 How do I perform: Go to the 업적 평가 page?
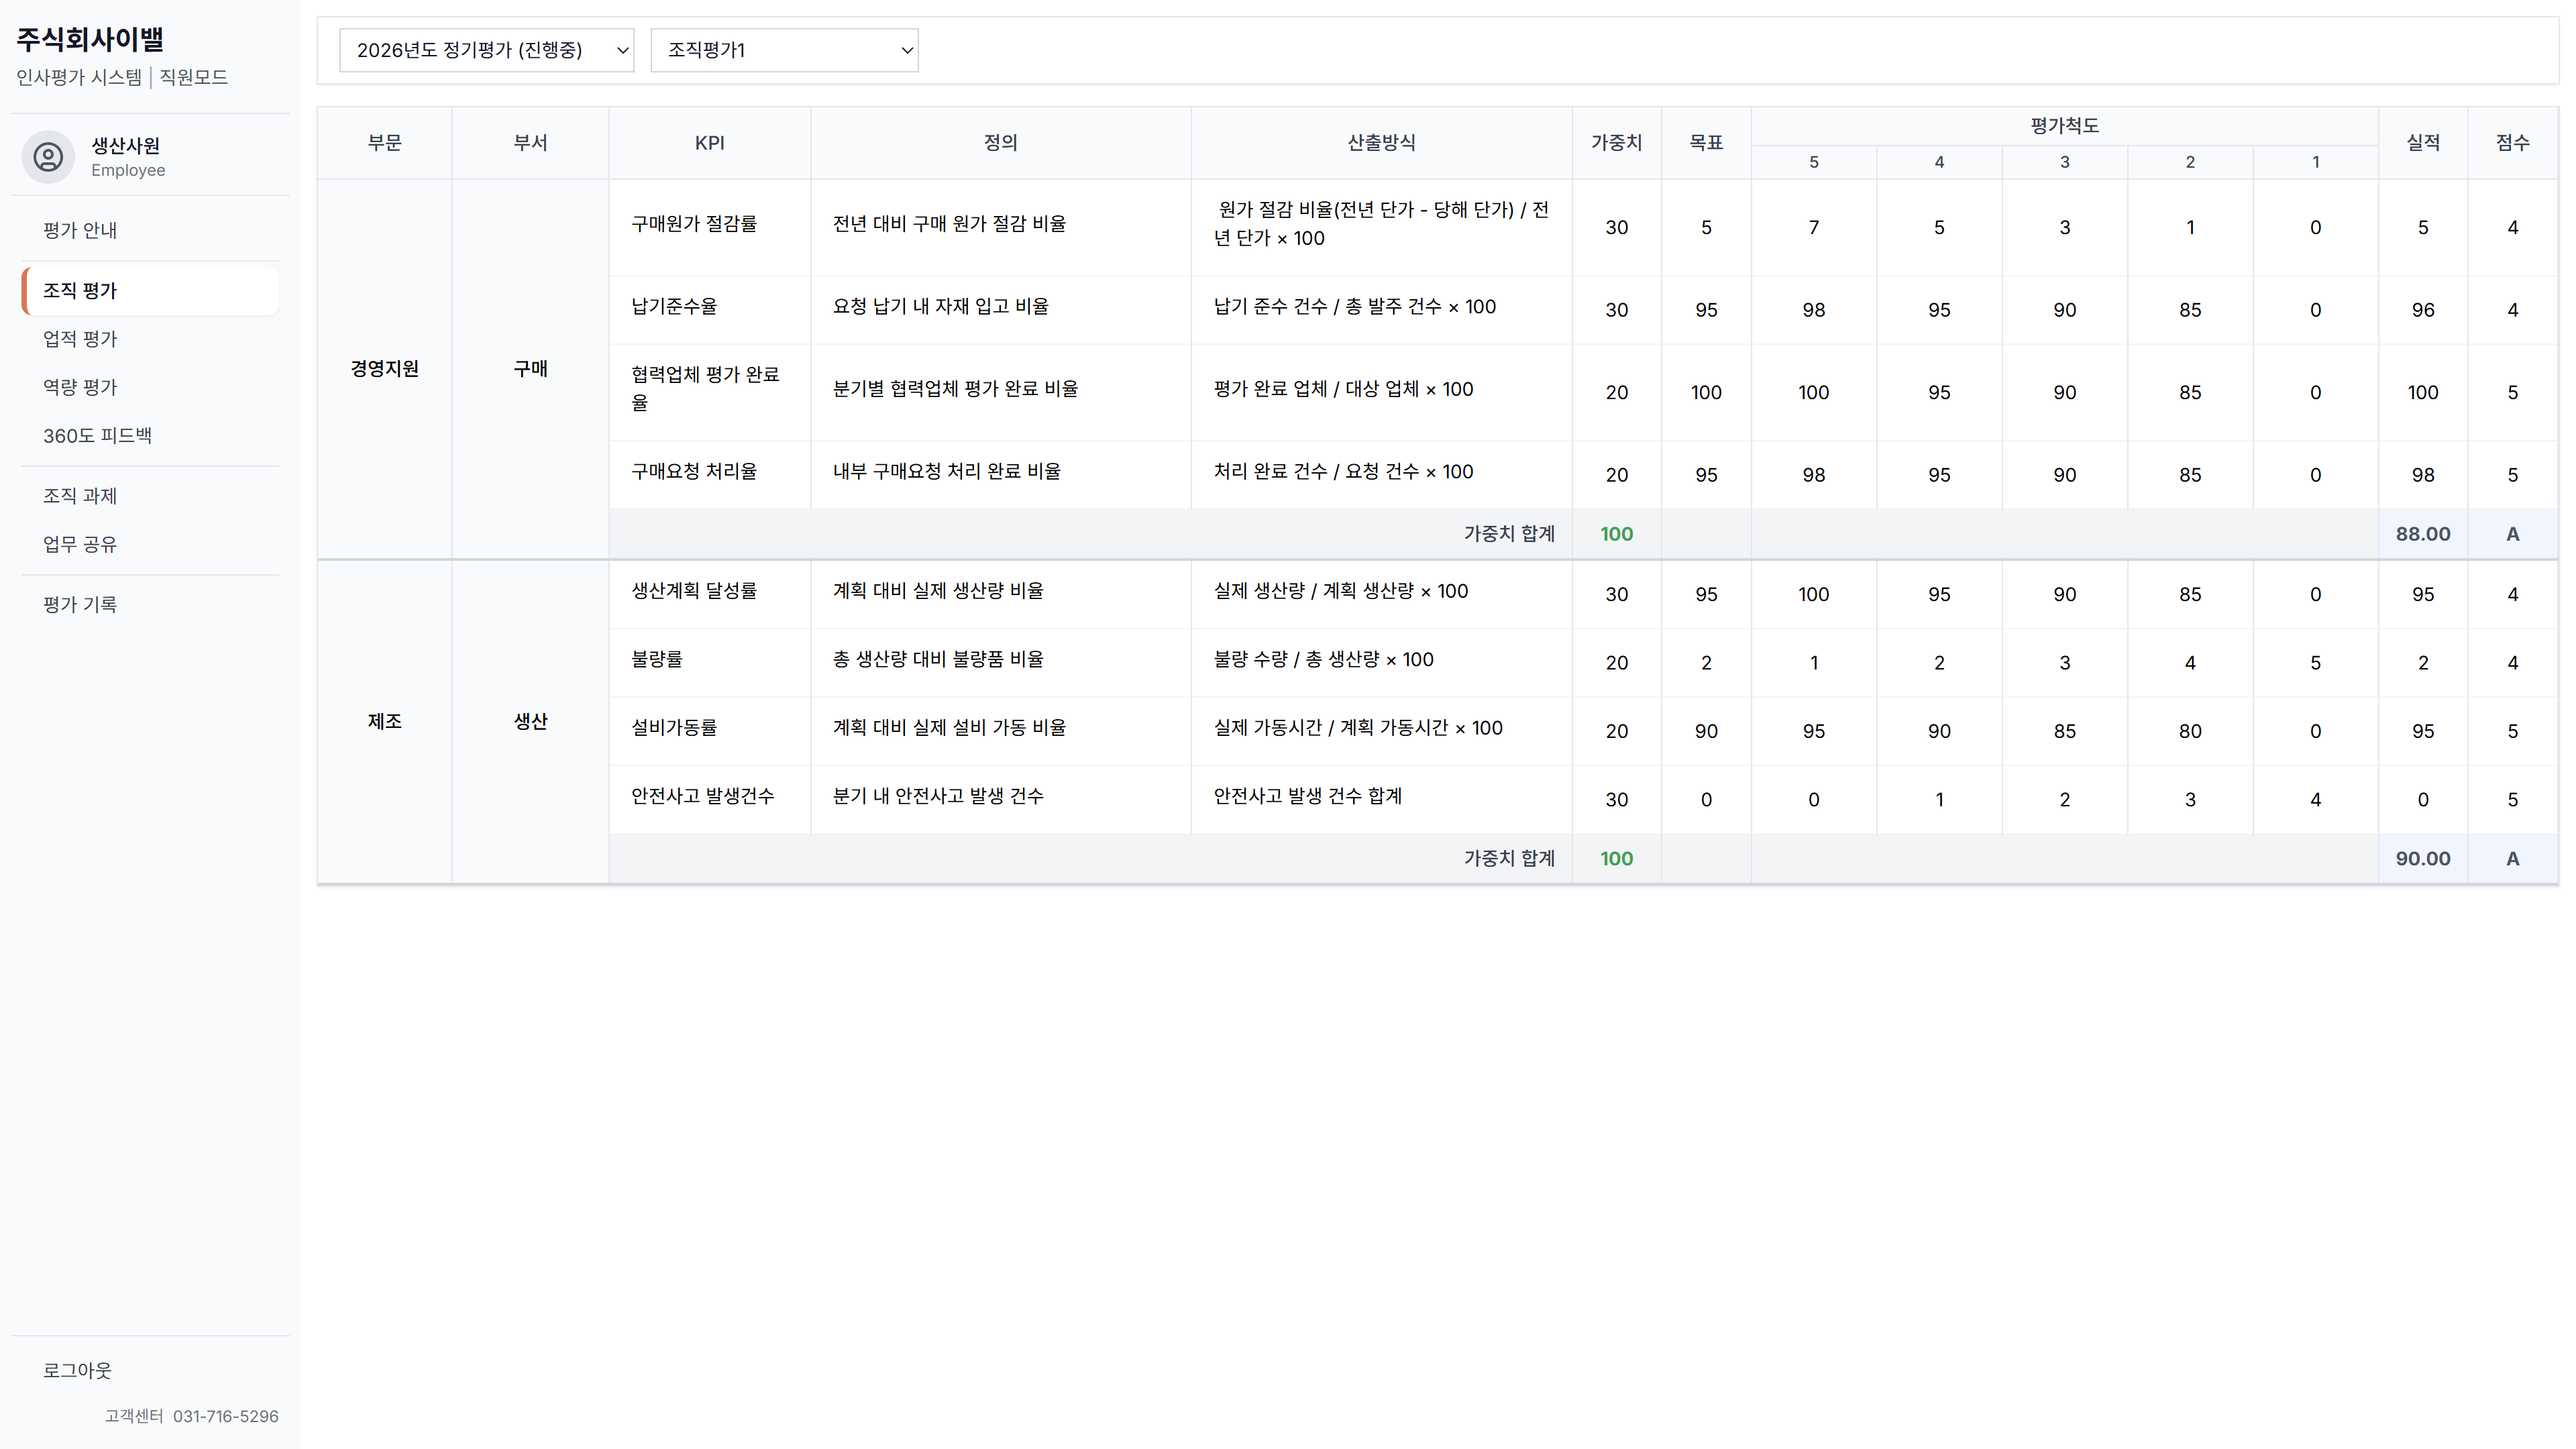tap(80, 339)
